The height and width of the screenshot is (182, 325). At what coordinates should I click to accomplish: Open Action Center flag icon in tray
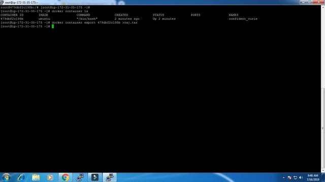click(x=289, y=177)
